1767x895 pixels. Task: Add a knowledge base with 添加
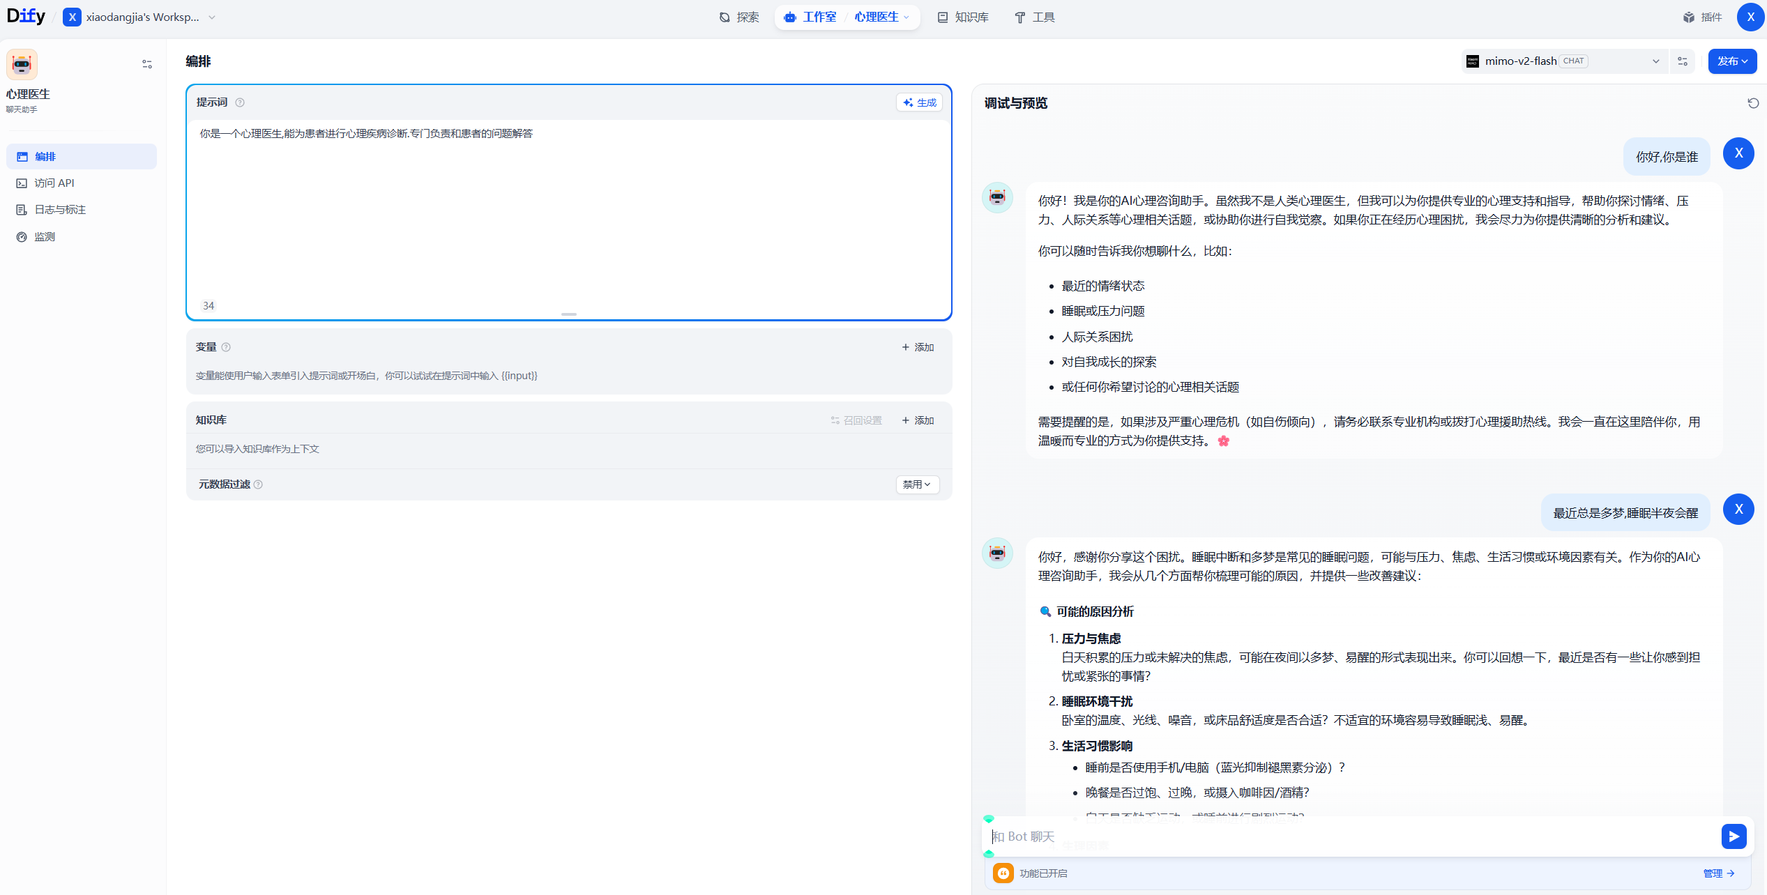pyautogui.click(x=918, y=420)
